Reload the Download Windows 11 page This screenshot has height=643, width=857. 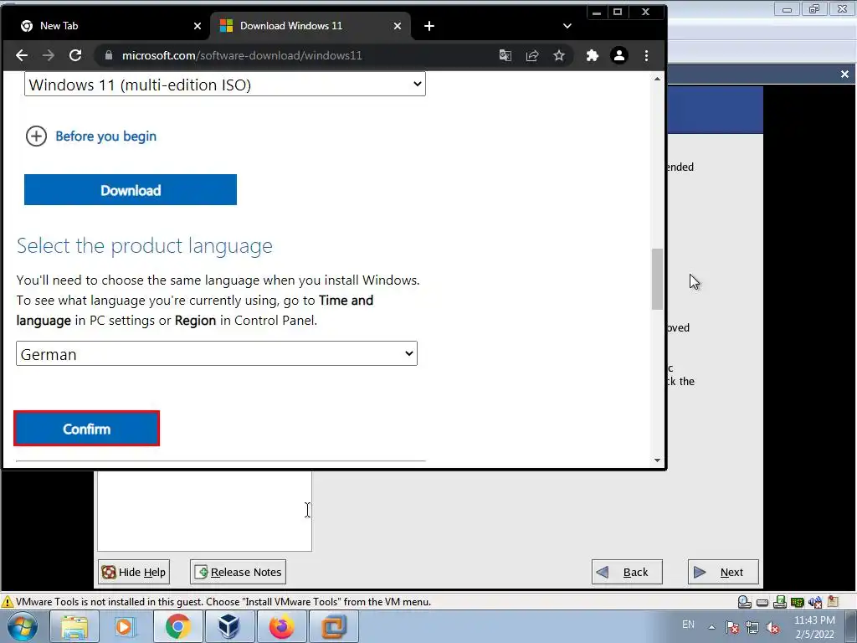(75, 55)
